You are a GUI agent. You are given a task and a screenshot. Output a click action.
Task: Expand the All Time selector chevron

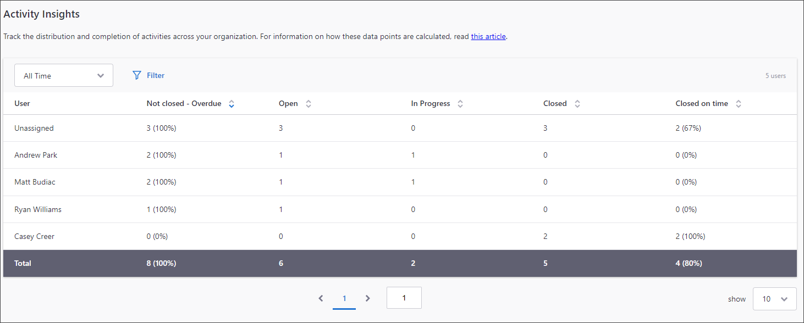point(100,75)
